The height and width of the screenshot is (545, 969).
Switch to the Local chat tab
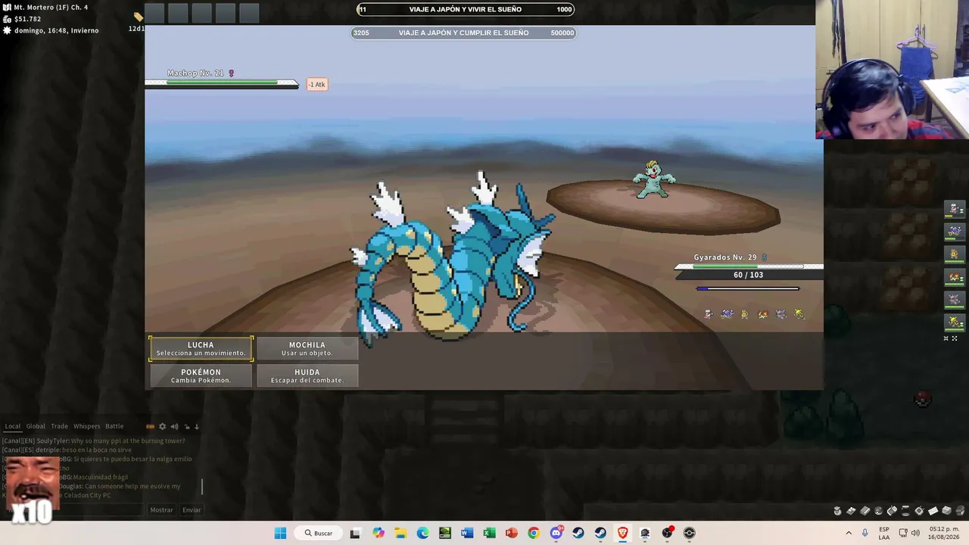12,426
